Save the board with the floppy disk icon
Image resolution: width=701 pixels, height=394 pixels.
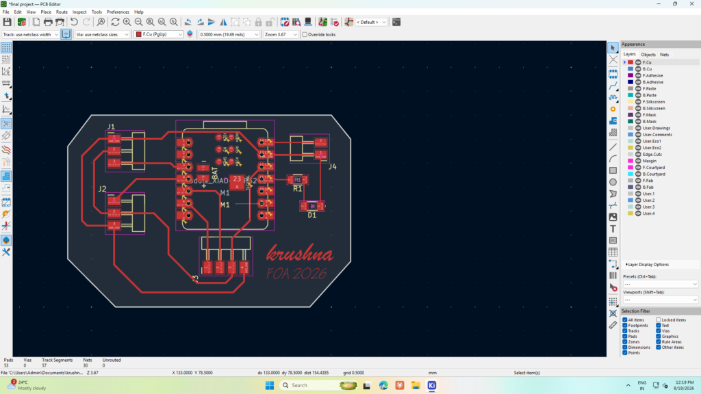tap(7, 22)
